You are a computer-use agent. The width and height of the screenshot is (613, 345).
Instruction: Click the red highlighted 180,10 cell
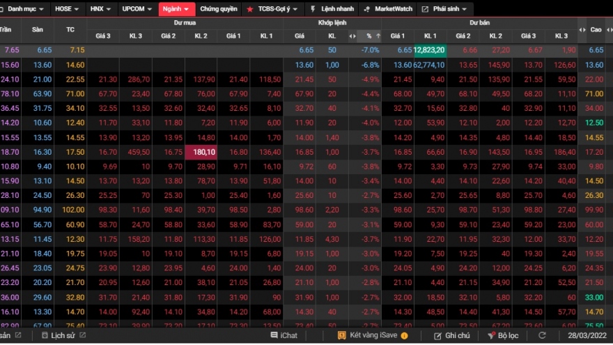click(x=201, y=152)
